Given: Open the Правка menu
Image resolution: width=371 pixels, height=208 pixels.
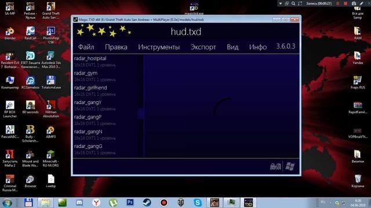Looking at the screenshot, I should coord(116,47).
